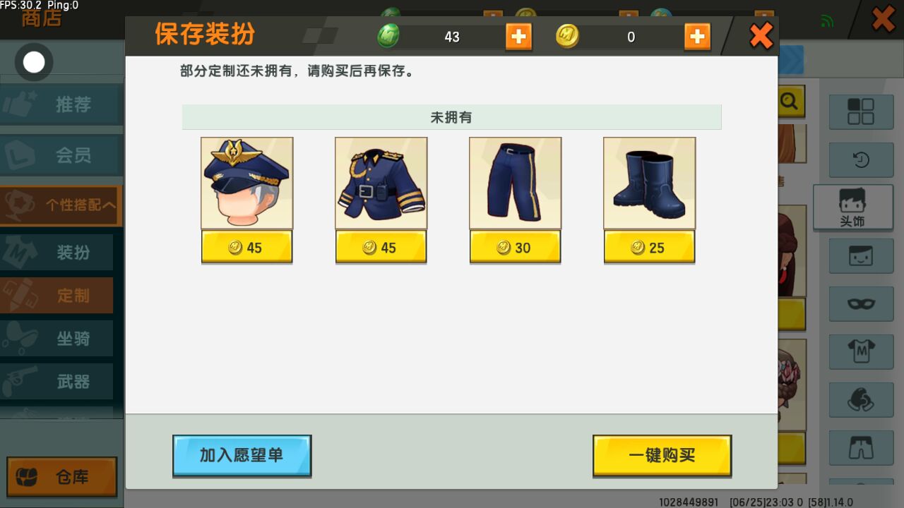Click 加入愿望单 wishlist button
This screenshot has width=904, height=508.
pos(242,456)
